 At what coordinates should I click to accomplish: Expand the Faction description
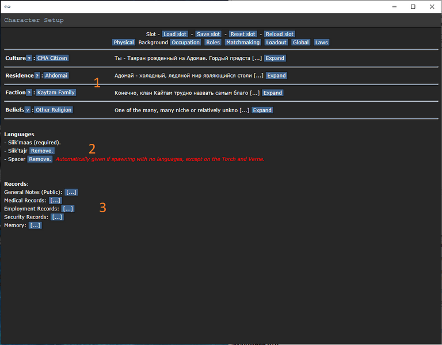pos(272,93)
